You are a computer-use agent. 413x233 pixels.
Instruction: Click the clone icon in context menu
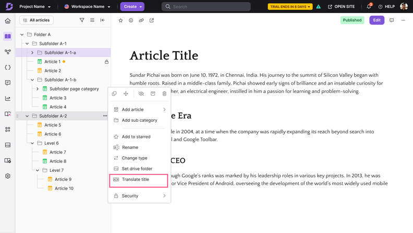[114, 94]
